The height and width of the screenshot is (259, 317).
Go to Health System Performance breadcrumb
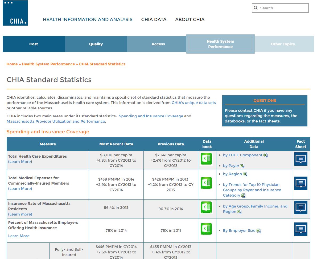tap(48, 64)
